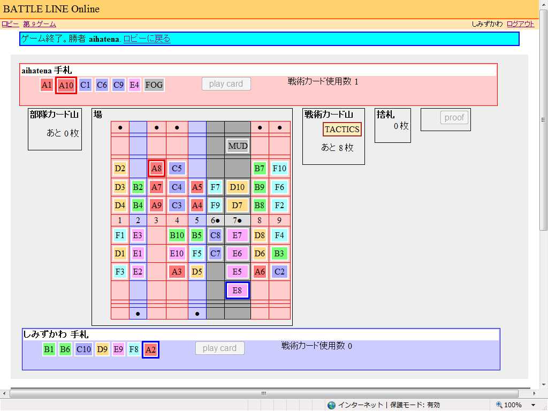Image resolution: width=548 pixels, height=411 pixels.
Task: Click card B7 in column 8
Action: (260, 169)
